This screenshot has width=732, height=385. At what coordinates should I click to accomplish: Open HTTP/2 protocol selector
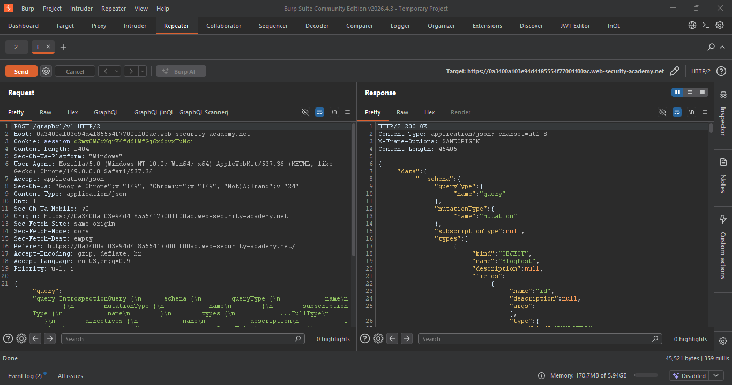701,71
